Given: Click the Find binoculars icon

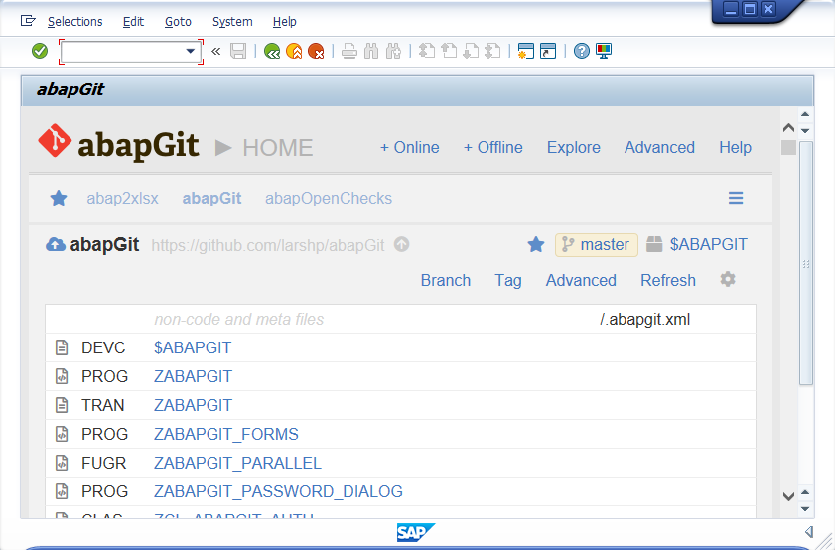Looking at the screenshot, I should [371, 51].
